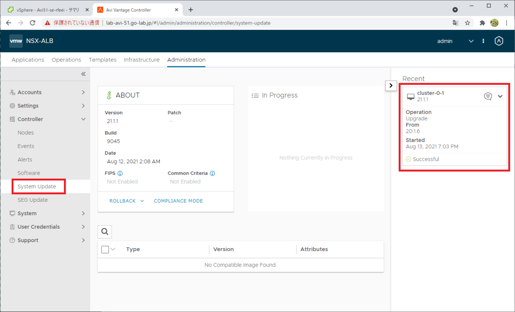This screenshot has height=312, width=515.
Task: Click the Attributes column header
Action: point(314,249)
